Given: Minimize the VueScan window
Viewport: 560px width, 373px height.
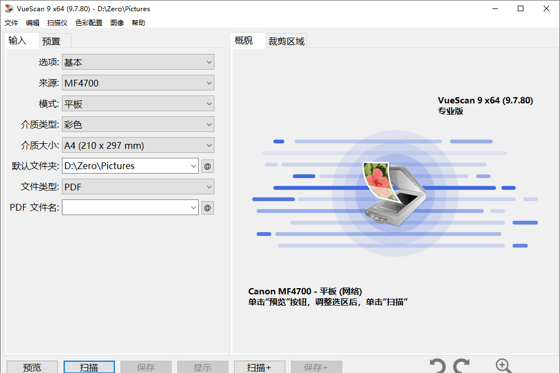Looking at the screenshot, I should [x=495, y=8].
